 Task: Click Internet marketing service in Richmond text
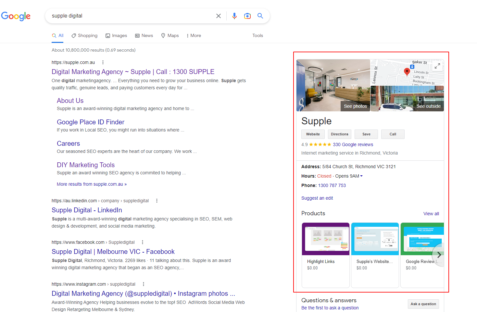349,153
